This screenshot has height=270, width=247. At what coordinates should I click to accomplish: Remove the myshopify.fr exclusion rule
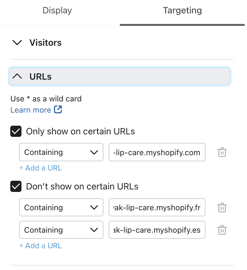pyautogui.click(x=222, y=207)
